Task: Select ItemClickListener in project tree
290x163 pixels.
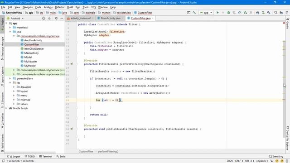Action: (34, 49)
